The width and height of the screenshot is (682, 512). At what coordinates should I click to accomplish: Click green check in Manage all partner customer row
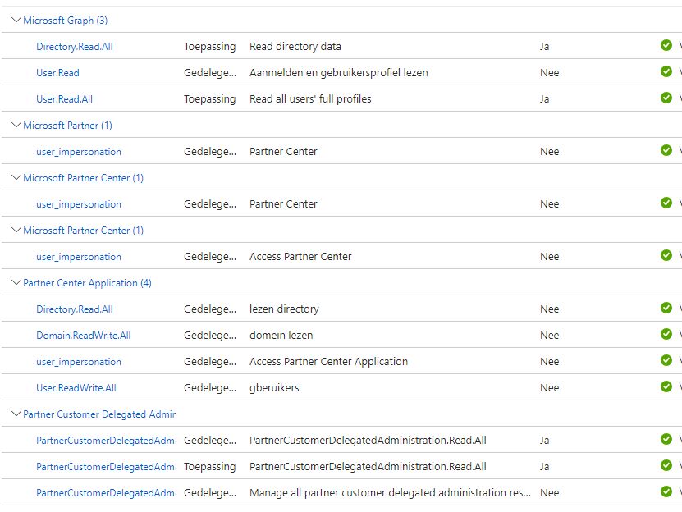coord(666,491)
